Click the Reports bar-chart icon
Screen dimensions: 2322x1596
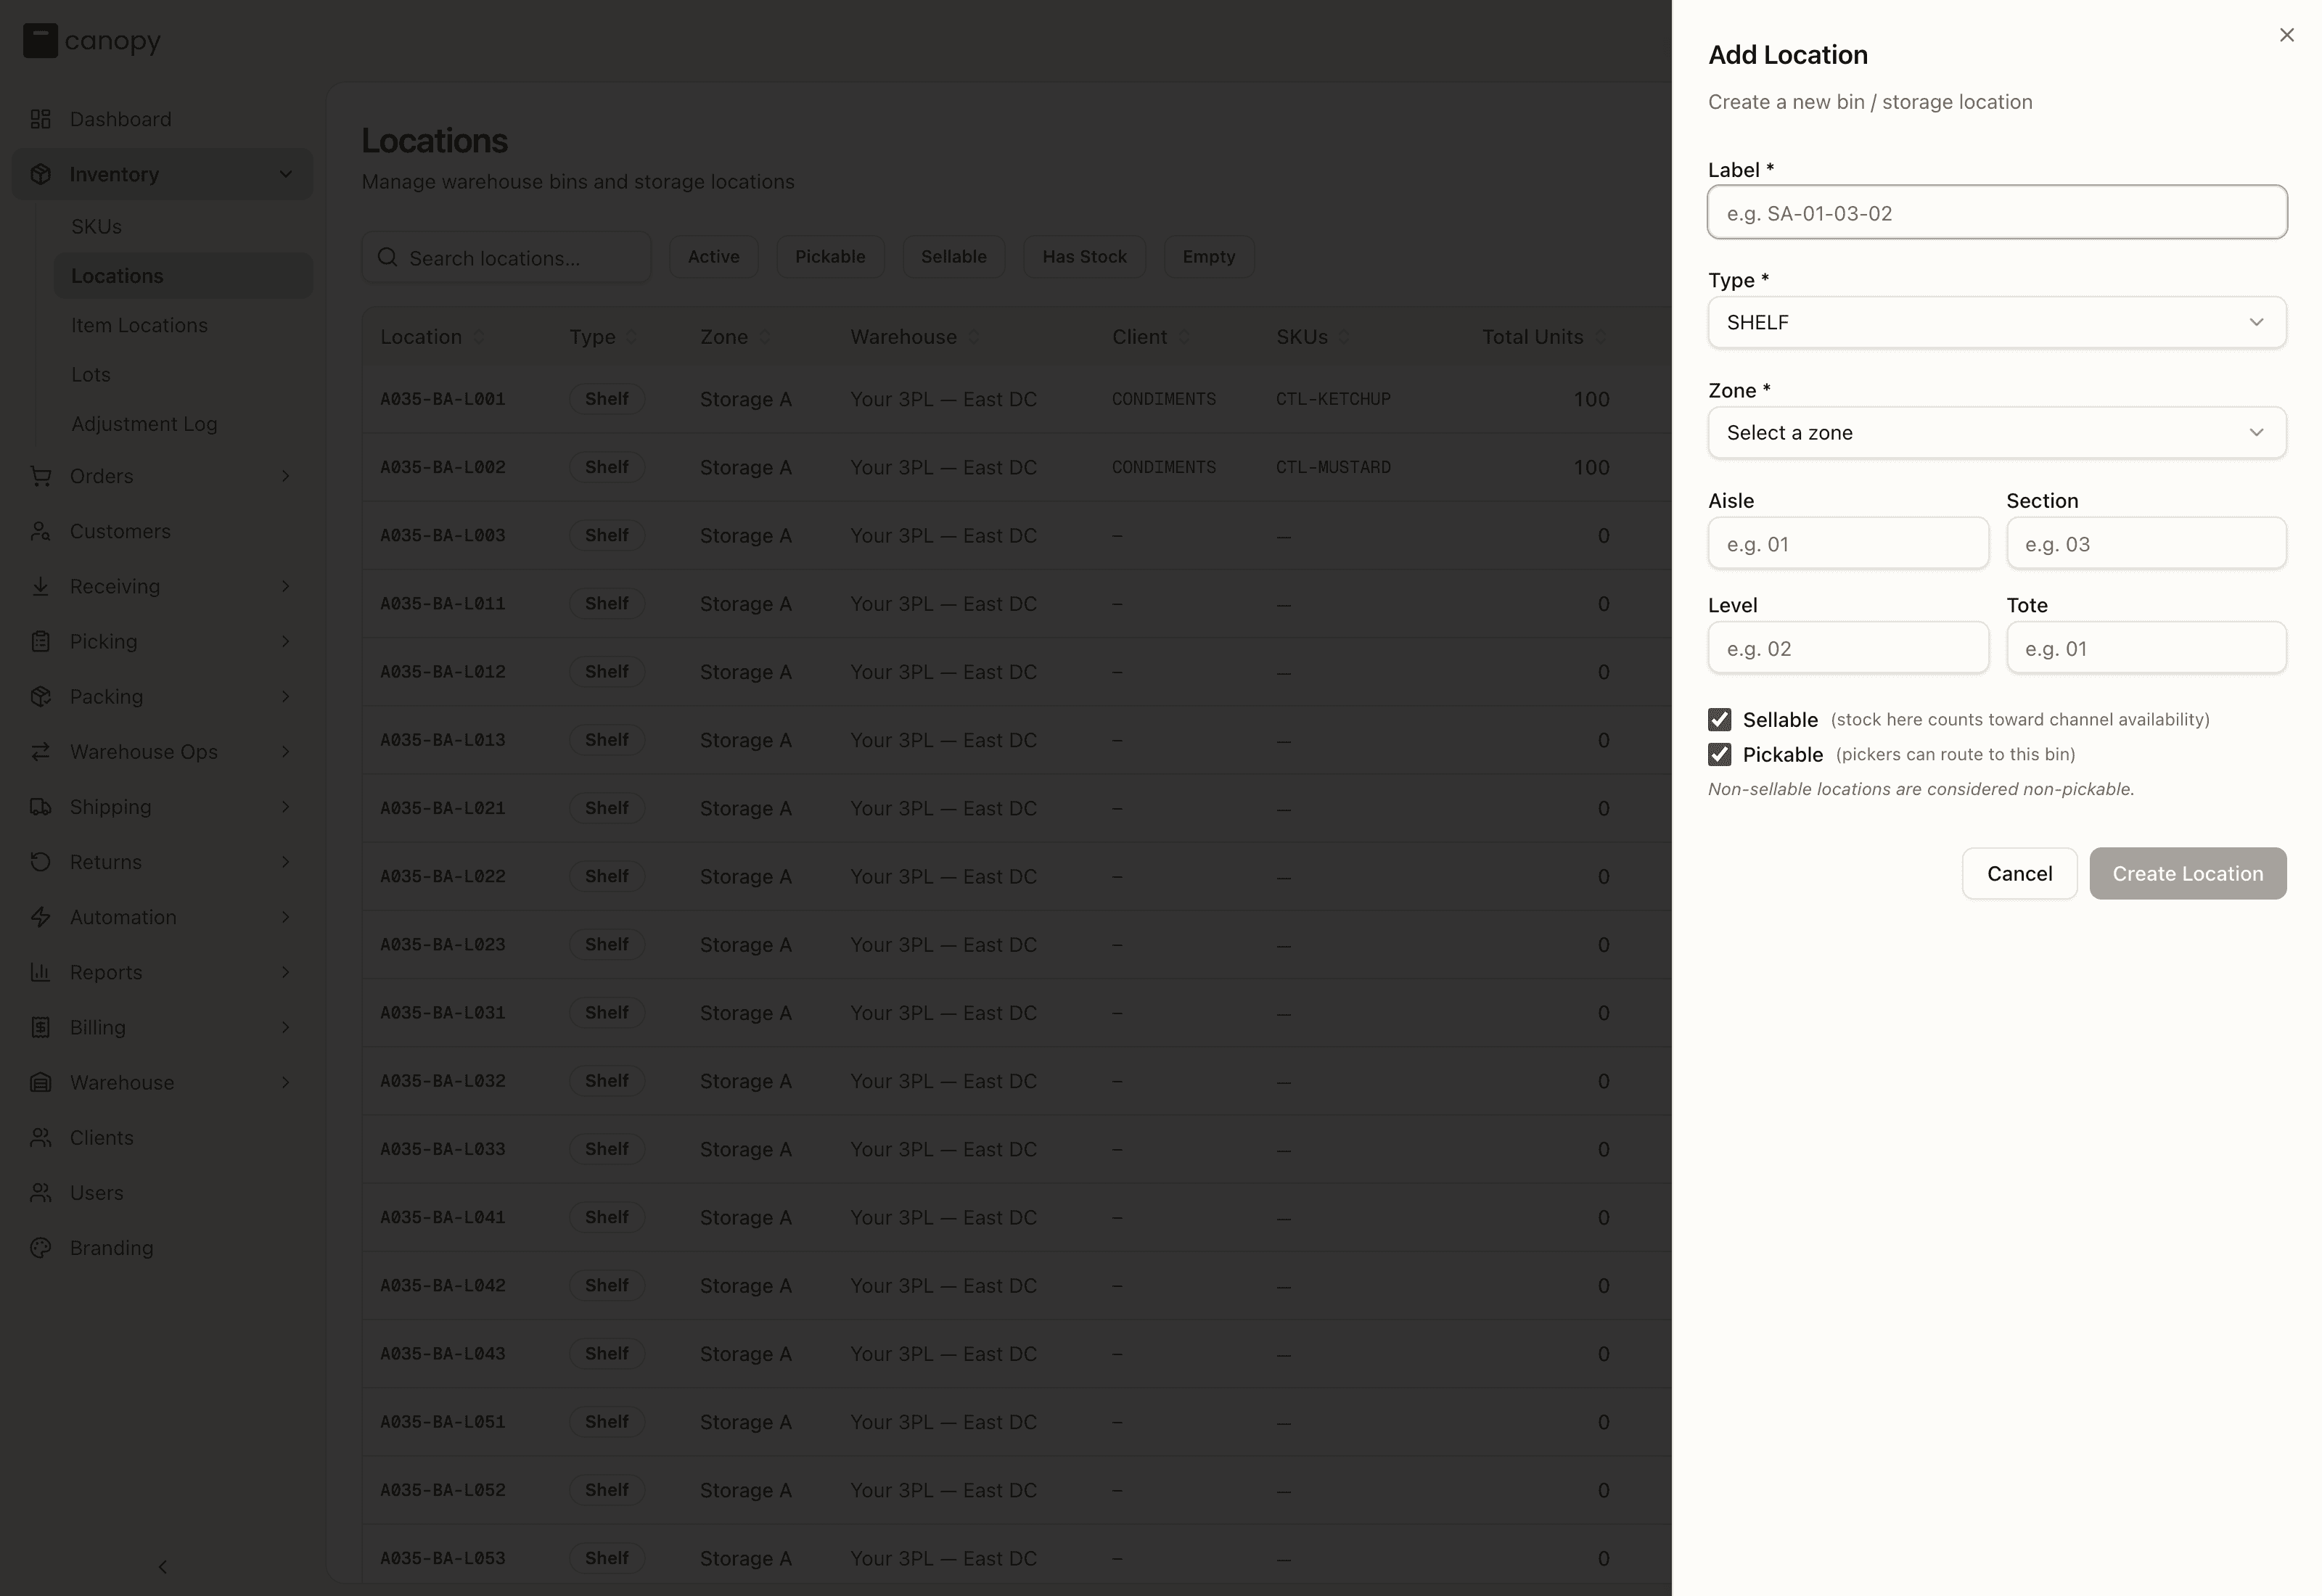pyautogui.click(x=40, y=972)
